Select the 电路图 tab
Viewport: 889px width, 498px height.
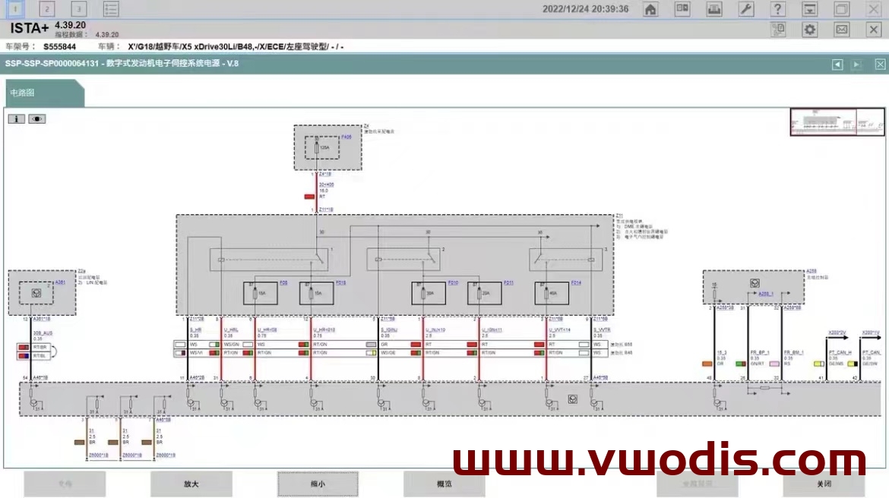click(23, 93)
